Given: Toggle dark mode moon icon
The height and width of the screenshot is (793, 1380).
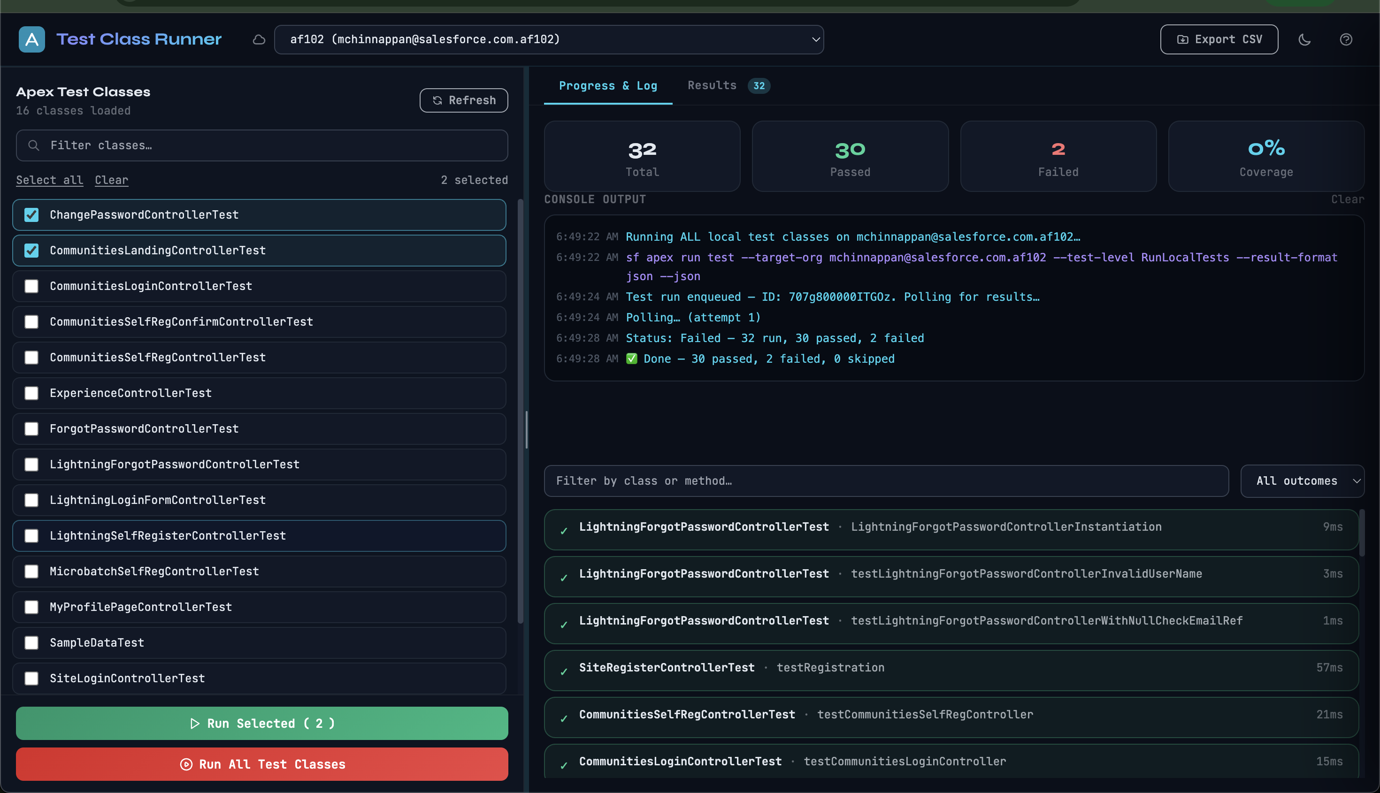Looking at the screenshot, I should 1304,39.
